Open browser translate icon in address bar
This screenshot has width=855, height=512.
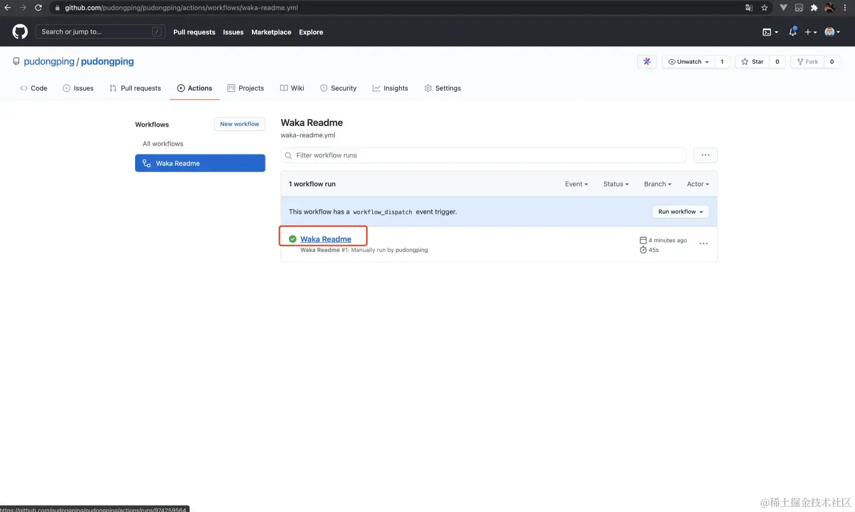point(749,7)
